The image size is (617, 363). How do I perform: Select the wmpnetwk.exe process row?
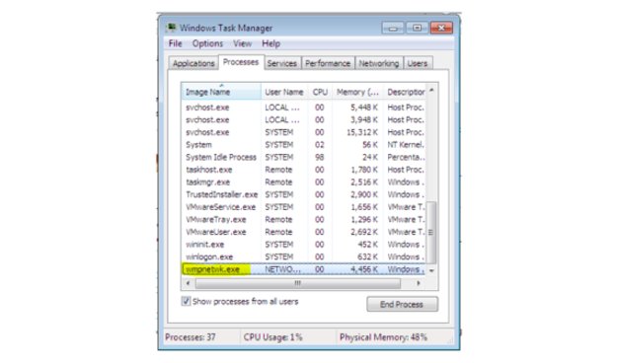click(304, 269)
